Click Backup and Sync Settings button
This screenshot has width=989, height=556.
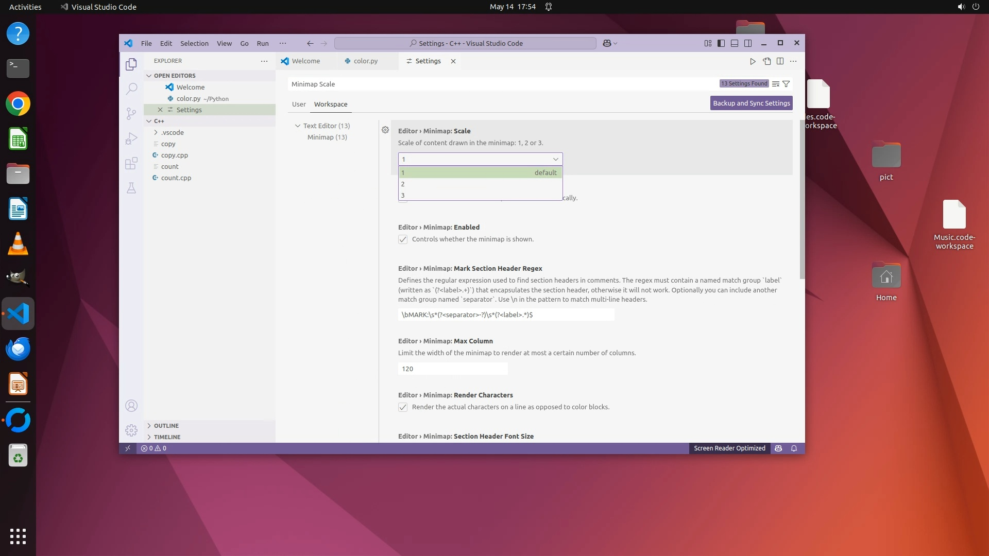point(751,103)
